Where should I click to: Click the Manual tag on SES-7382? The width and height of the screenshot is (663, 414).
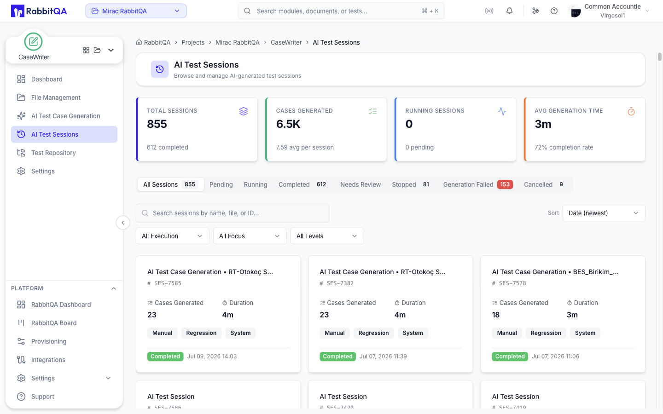pyautogui.click(x=335, y=333)
